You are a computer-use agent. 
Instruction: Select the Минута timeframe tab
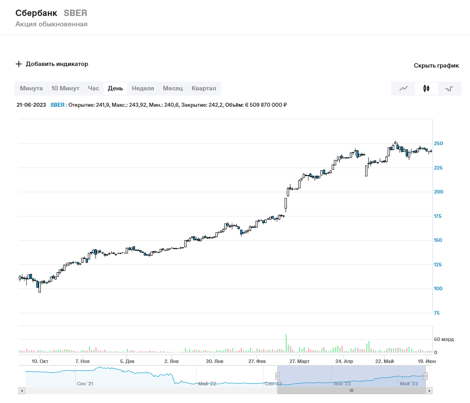click(x=31, y=88)
